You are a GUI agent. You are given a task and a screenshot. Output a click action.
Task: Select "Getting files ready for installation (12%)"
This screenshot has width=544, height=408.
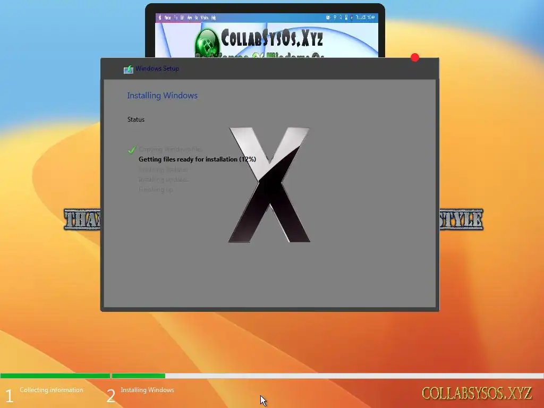(x=197, y=159)
